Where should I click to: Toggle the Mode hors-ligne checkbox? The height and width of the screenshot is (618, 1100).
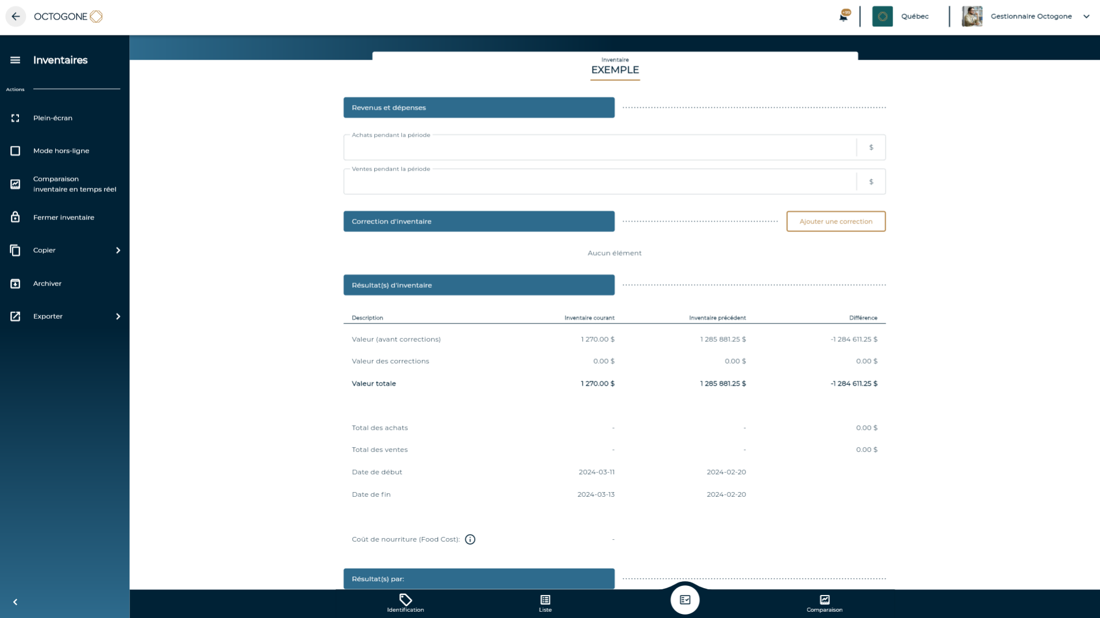16,150
